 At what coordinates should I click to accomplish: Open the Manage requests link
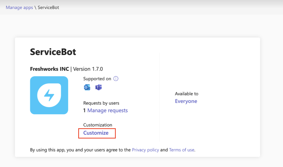click(x=107, y=110)
